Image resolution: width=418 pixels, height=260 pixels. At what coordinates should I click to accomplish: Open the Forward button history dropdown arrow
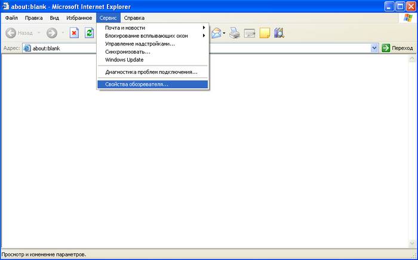[x=62, y=33]
